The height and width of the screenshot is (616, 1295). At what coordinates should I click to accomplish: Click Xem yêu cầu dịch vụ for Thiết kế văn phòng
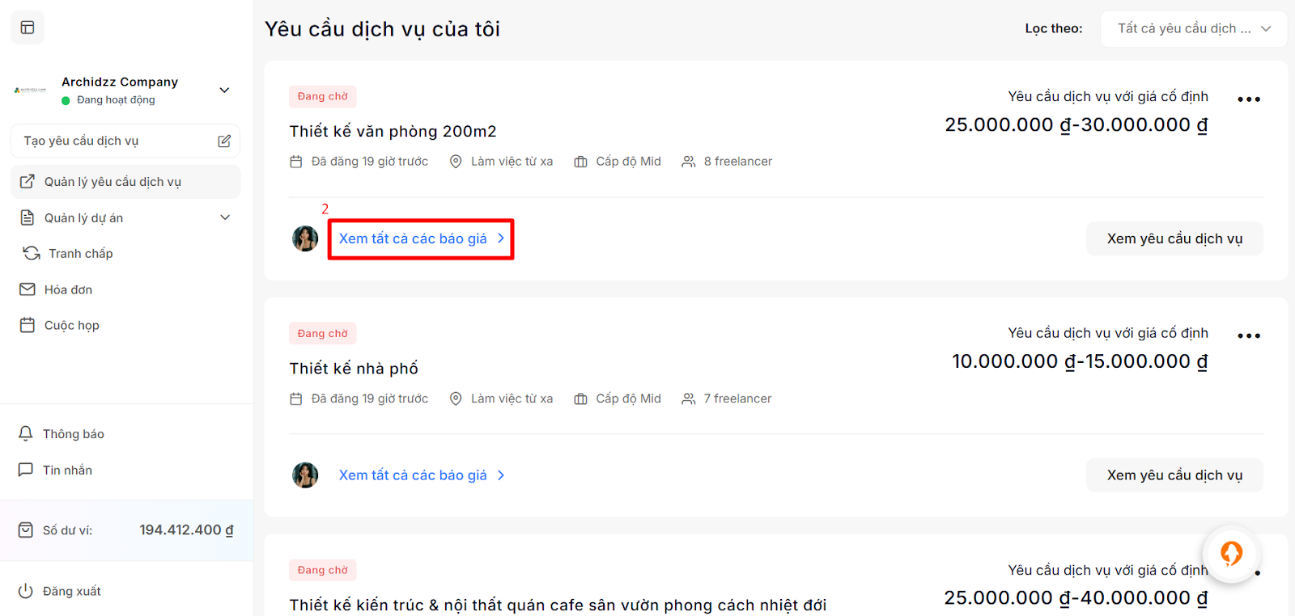(x=1174, y=238)
